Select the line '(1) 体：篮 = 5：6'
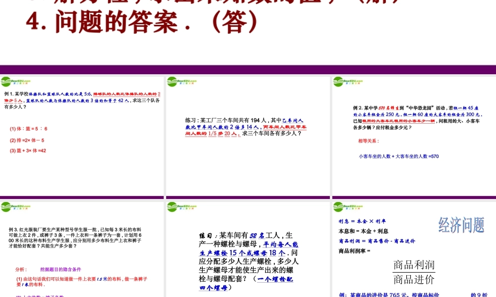496x297 pixels. point(28,129)
